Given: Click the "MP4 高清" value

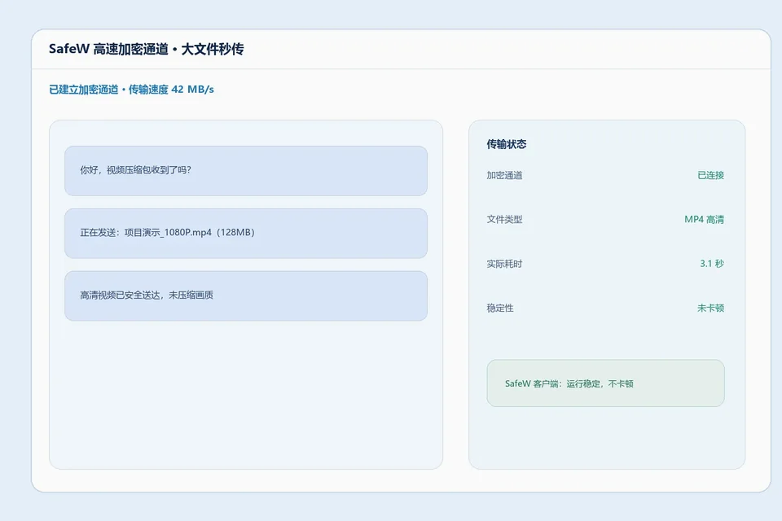Looking at the screenshot, I should (704, 219).
